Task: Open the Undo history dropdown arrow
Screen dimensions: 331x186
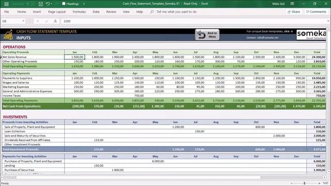Action: pyautogui.click(x=51, y=4)
